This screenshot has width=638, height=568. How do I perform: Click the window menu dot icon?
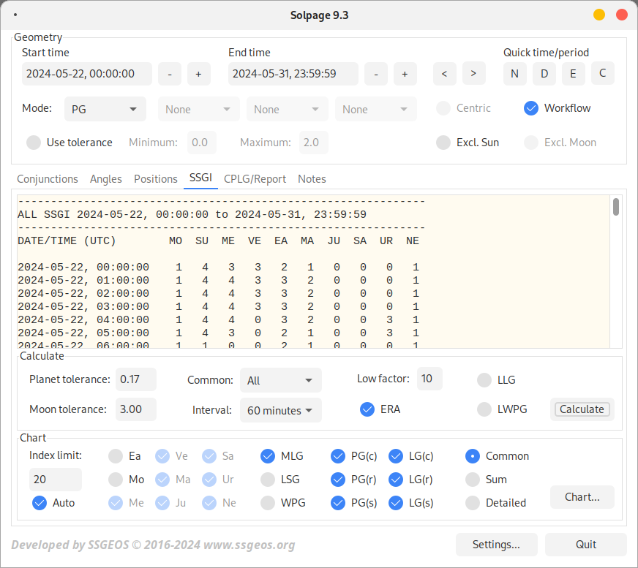[x=15, y=15]
